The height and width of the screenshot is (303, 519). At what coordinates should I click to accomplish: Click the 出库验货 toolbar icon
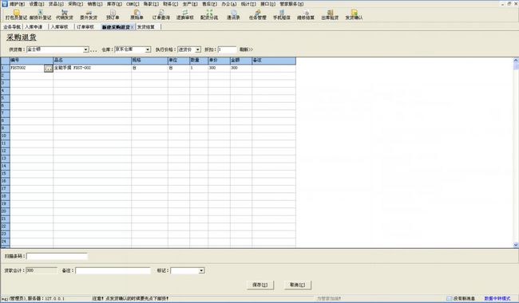point(330,14)
